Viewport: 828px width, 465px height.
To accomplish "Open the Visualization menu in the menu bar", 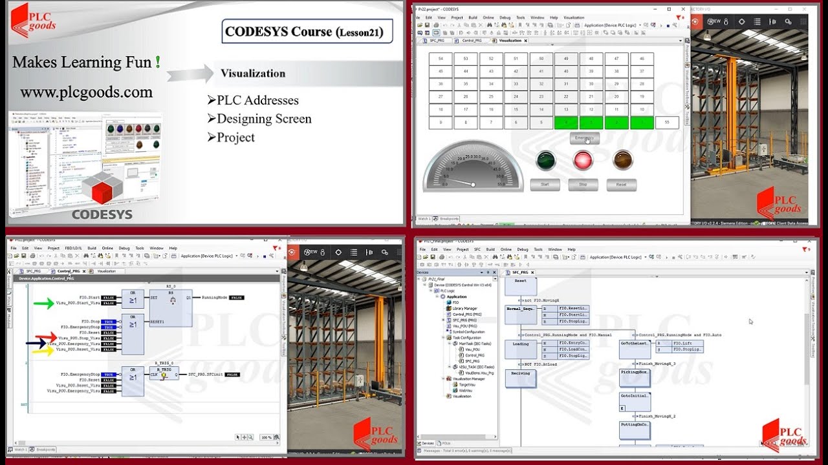I will (574, 17).
